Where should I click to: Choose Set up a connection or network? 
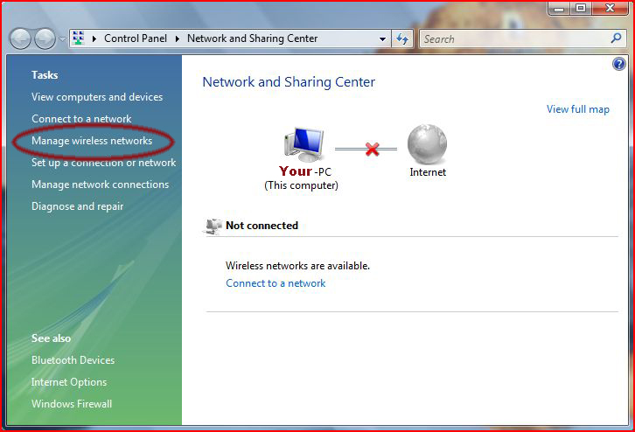(104, 163)
